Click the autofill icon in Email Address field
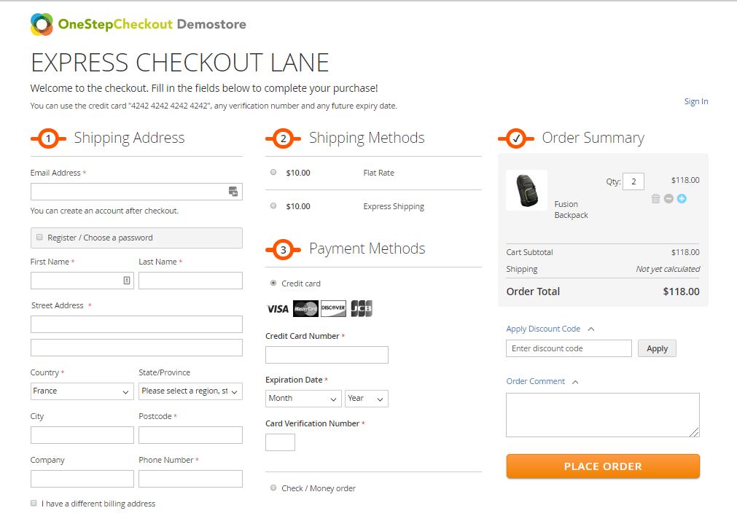The height and width of the screenshot is (532, 737). click(233, 191)
